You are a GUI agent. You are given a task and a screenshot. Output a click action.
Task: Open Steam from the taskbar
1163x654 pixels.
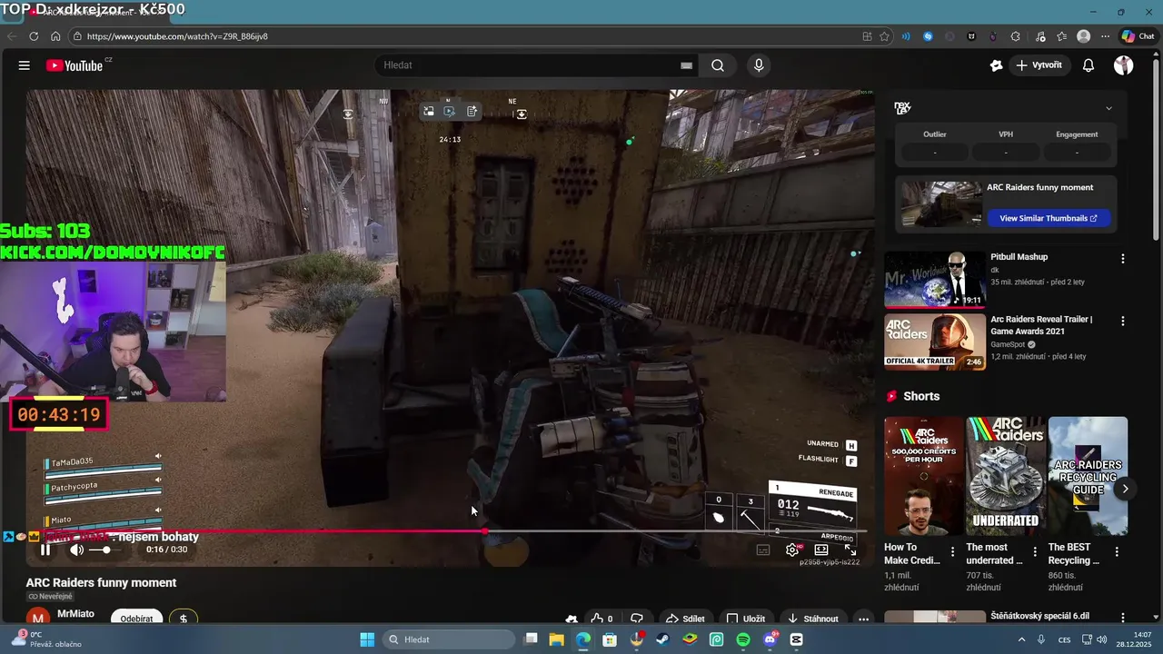click(x=663, y=639)
